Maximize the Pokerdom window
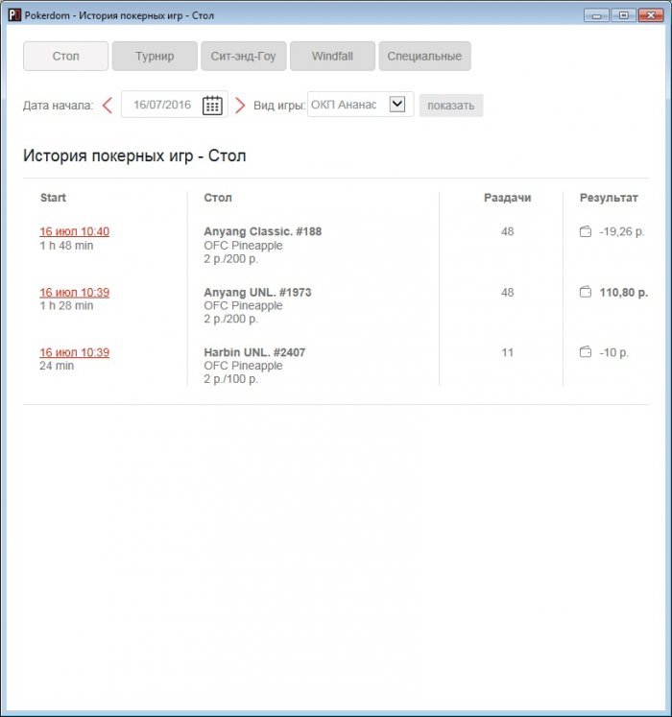 [x=623, y=15]
